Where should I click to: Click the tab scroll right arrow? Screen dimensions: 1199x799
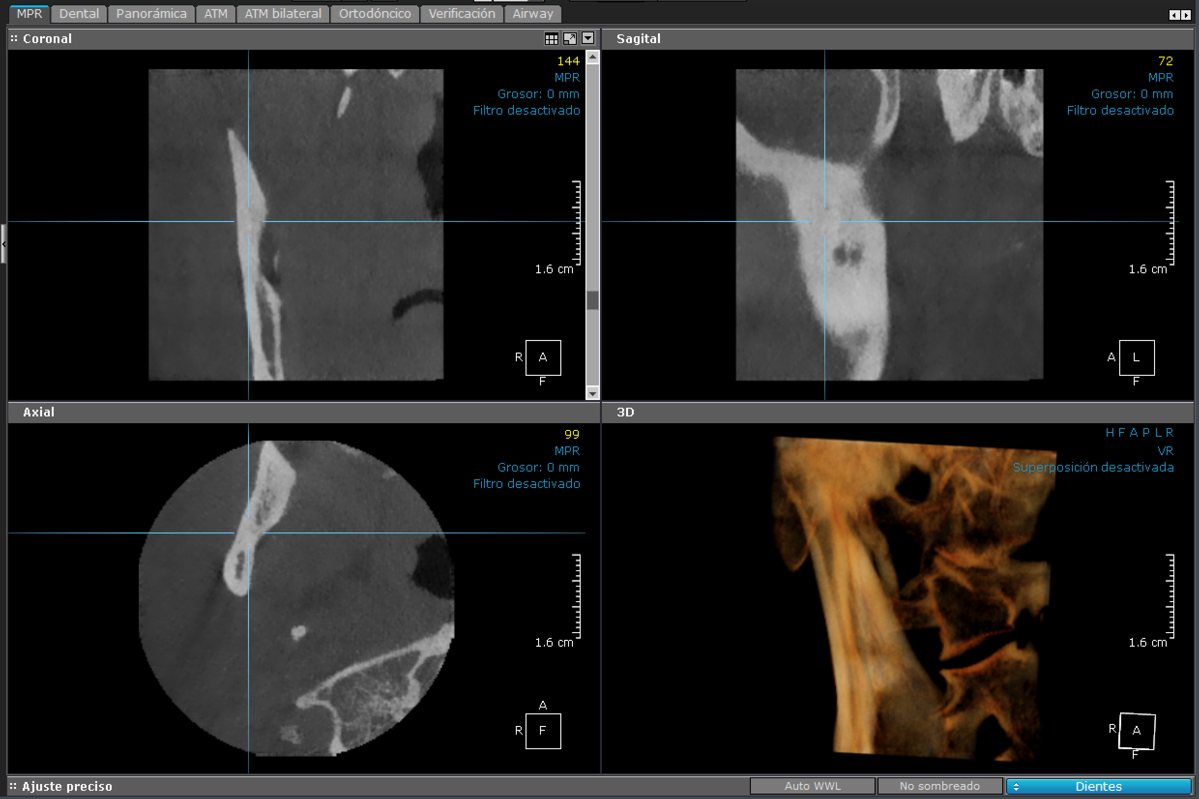1186,15
